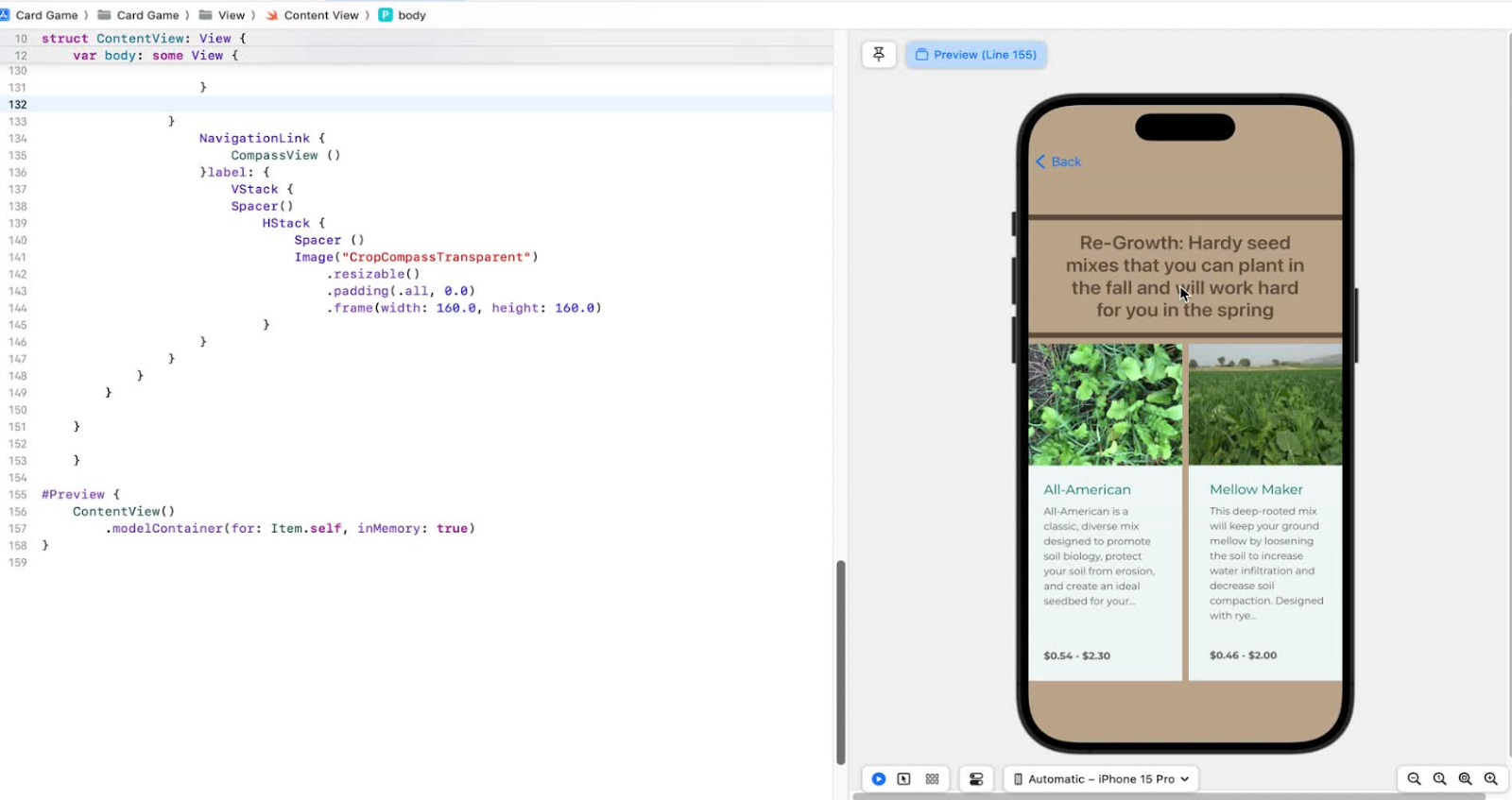
Task: Click the $0.54 - $2.30 price
Action: pos(1076,655)
